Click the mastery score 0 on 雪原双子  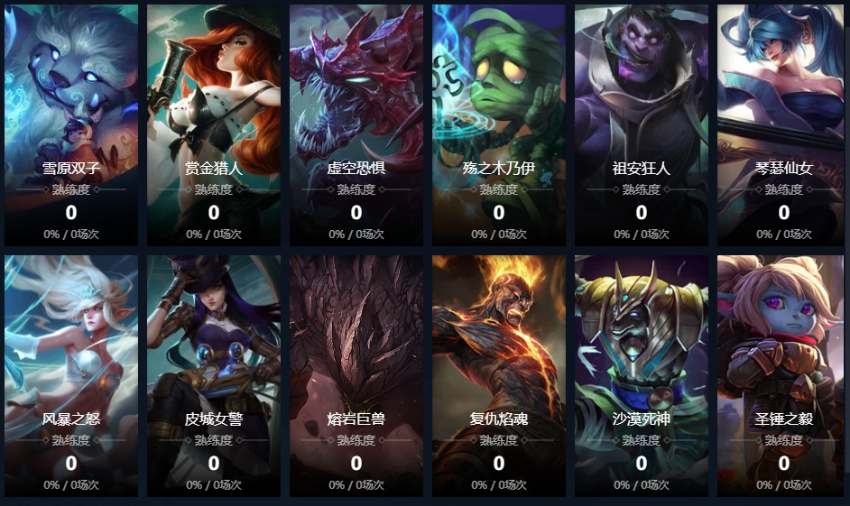pyautogui.click(x=71, y=212)
